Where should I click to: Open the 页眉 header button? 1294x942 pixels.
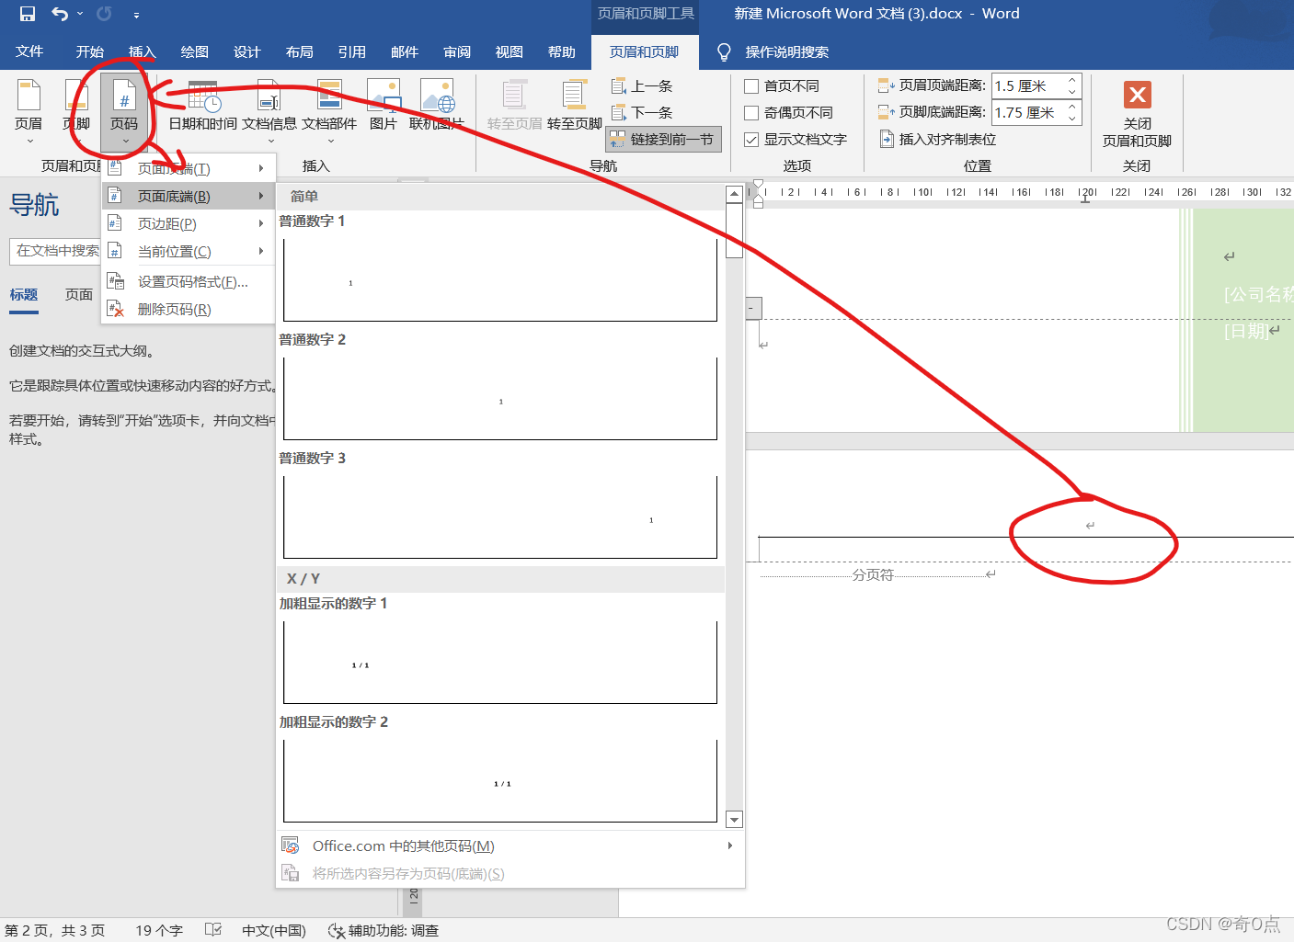(x=29, y=111)
